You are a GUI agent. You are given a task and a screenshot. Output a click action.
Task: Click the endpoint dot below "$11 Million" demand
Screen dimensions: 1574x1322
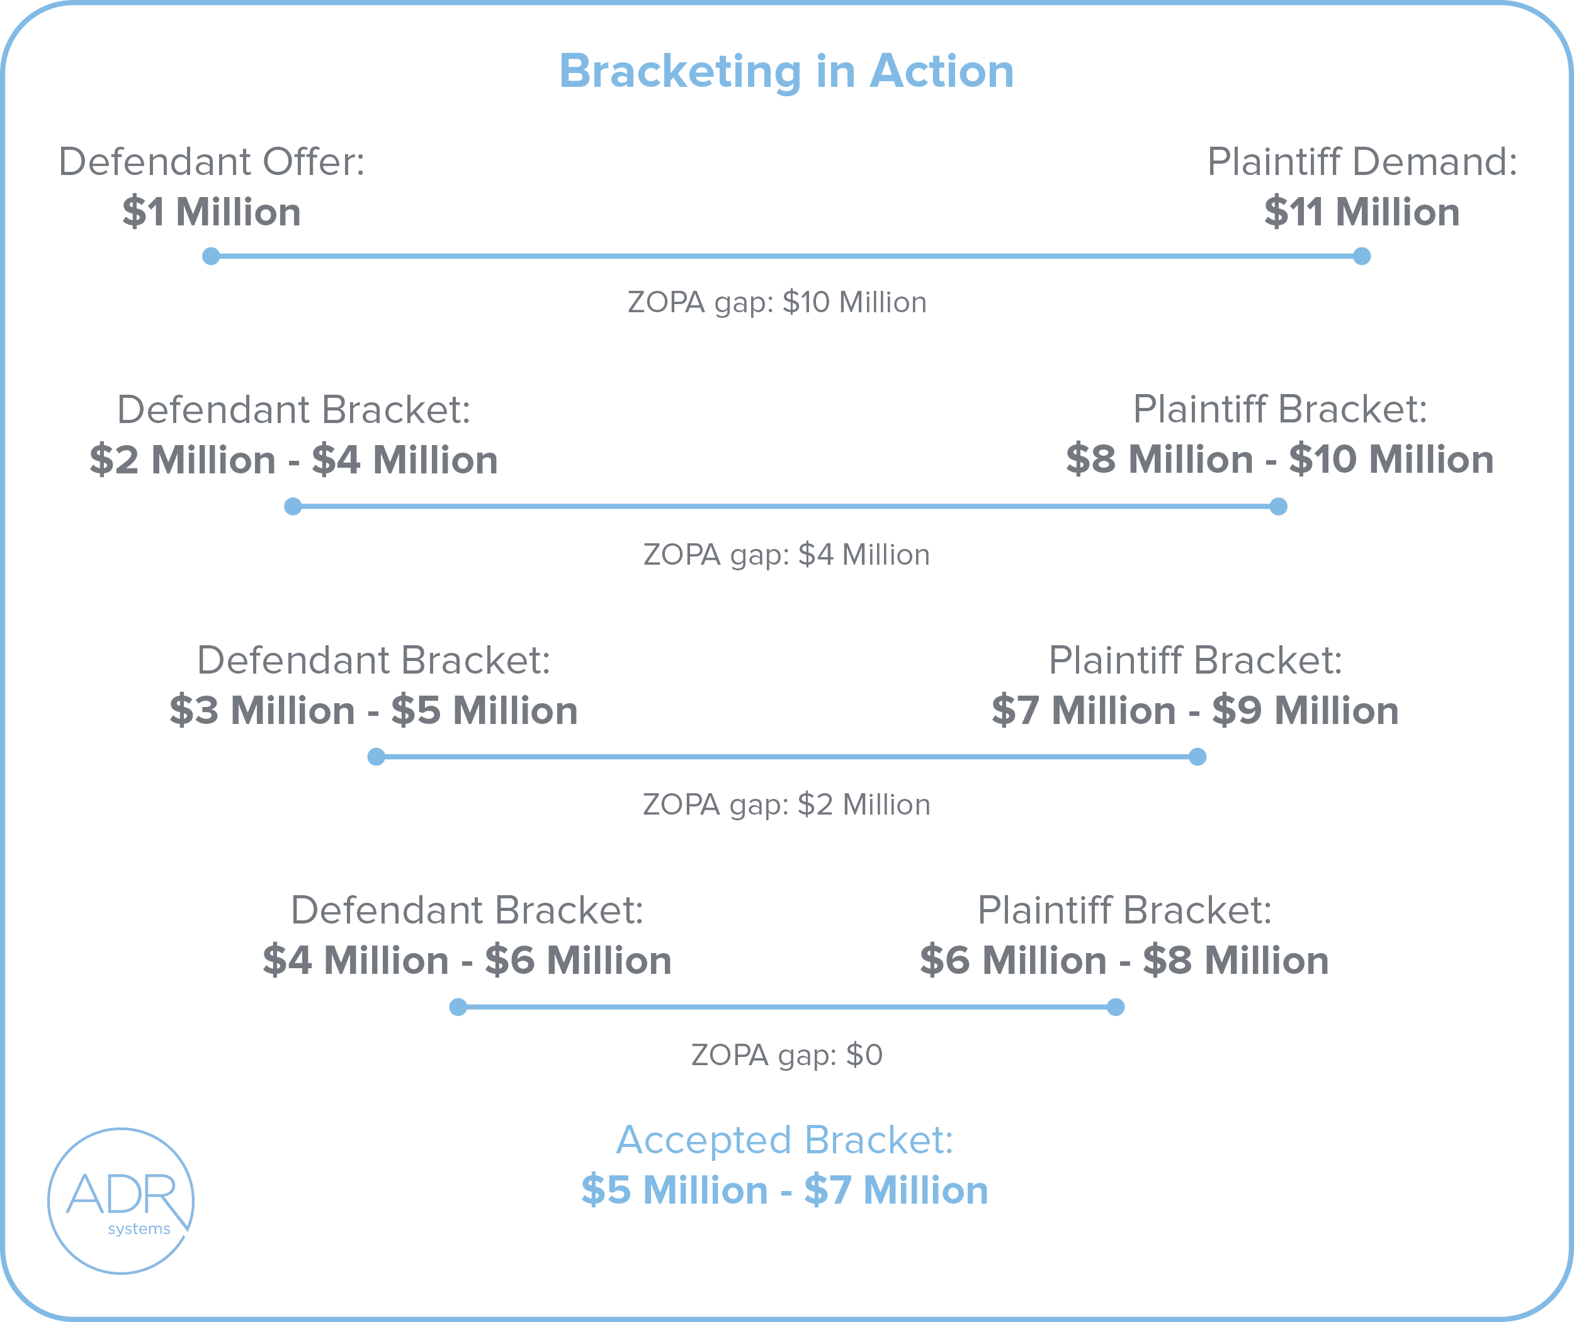pyautogui.click(x=1362, y=256)
